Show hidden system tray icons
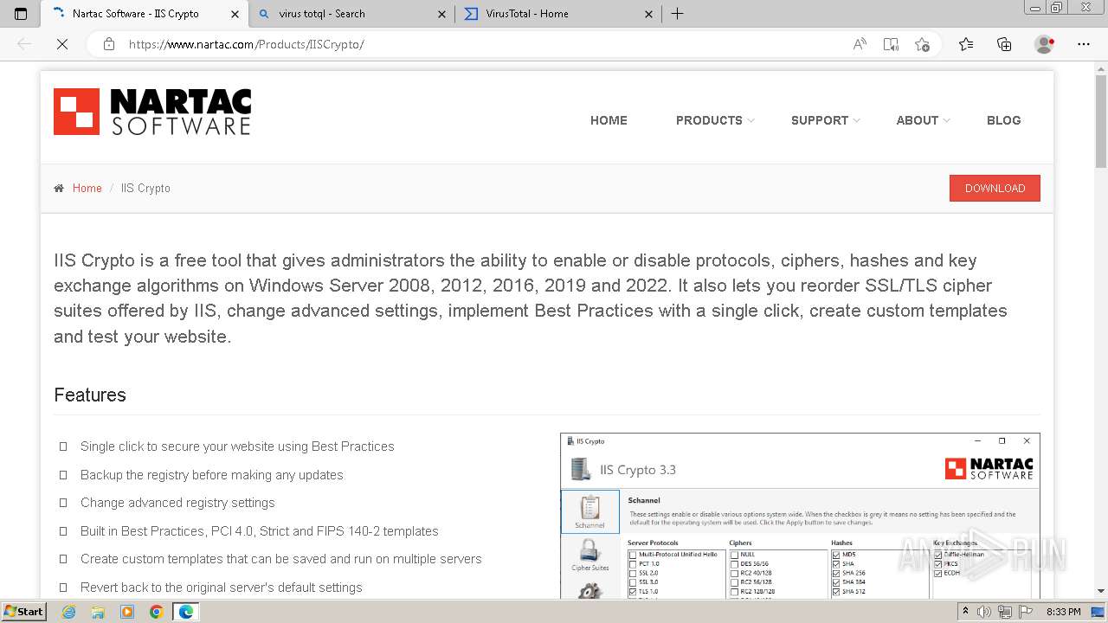 coord(966,612)
